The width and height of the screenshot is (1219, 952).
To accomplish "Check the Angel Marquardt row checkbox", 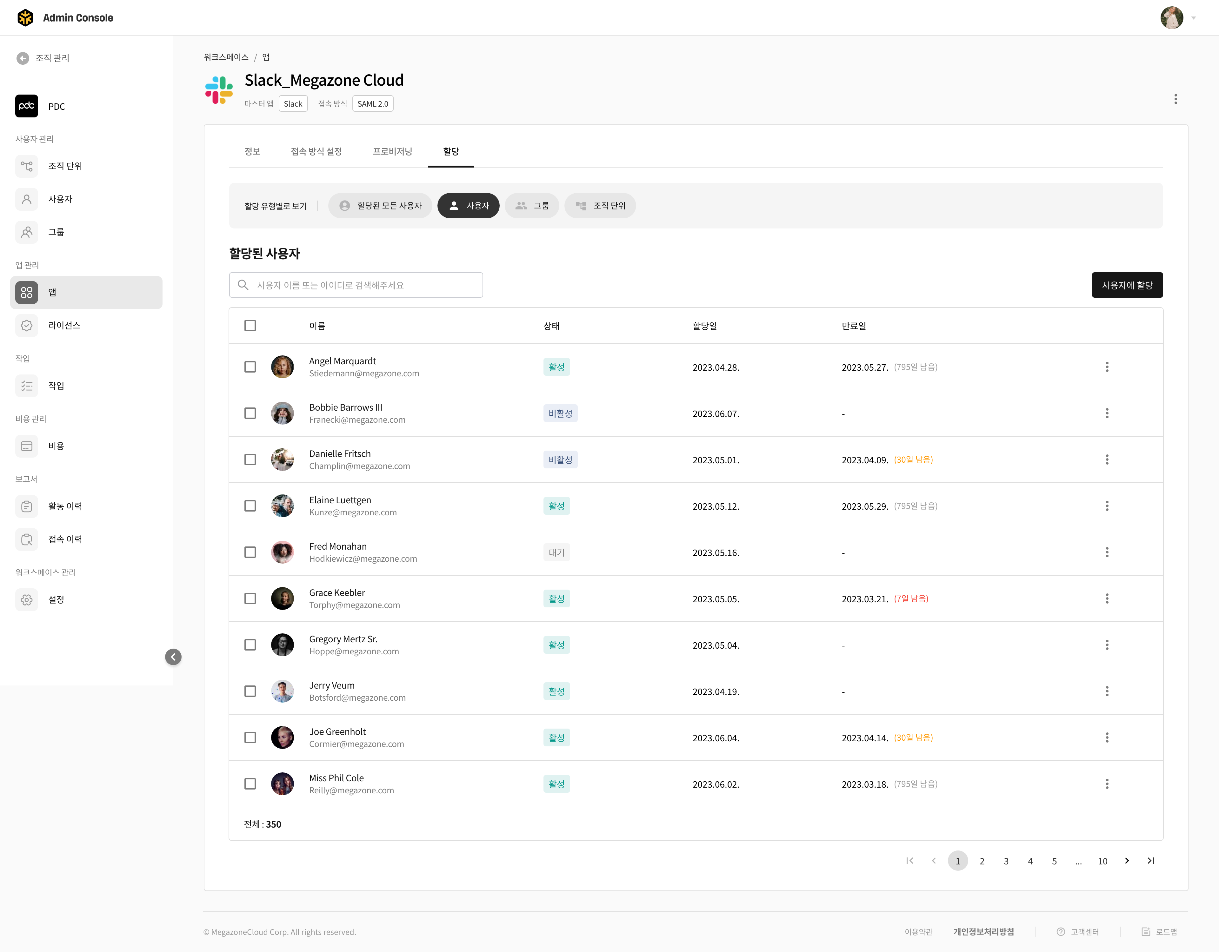I will point(250,367).
